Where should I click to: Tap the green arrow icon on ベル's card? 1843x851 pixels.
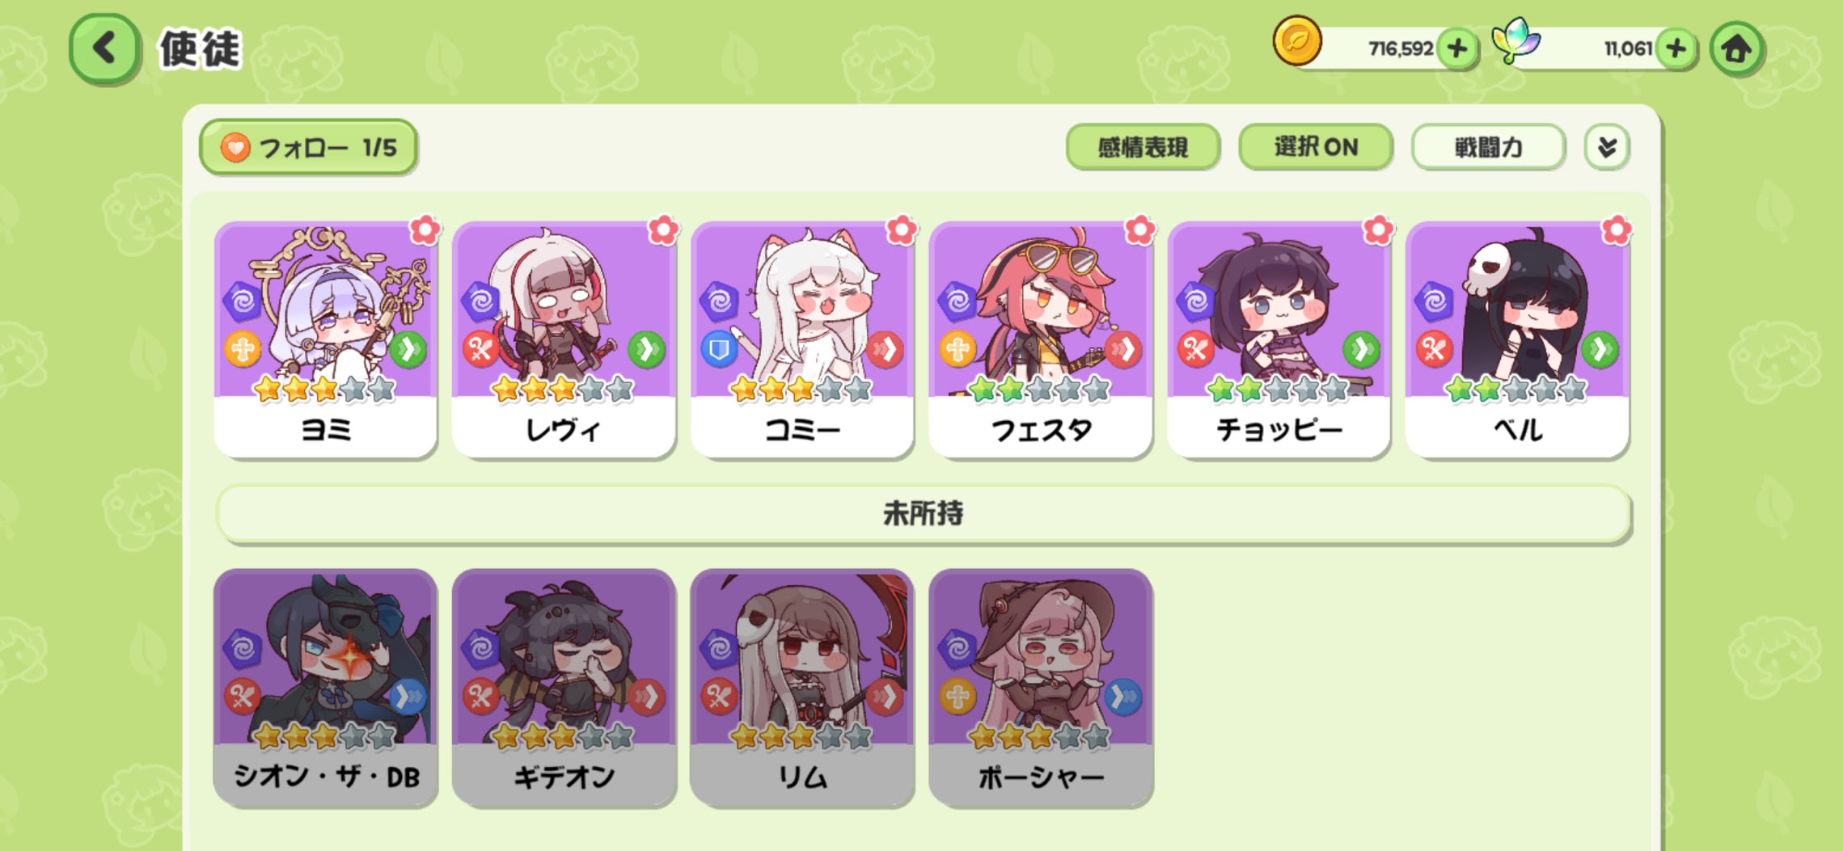pyautogui.click(x=1599, y=350)
